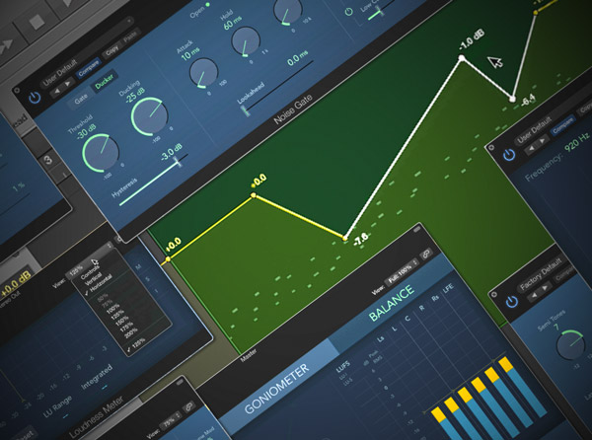This screenshot has height=440, width=592.
Task: Select next preset in Noise Gate window
Action: point(68,84)
